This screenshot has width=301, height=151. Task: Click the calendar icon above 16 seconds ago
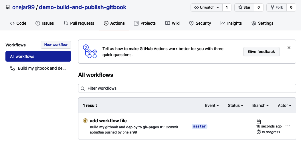[x=259, y=122]
